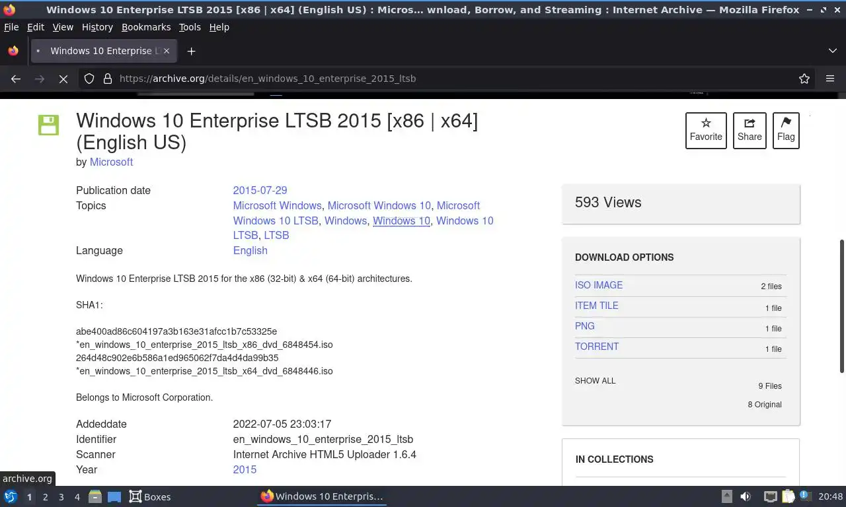The height and width of the screenshot is (507, 846).
Task: Open the Tools menu
Action: click(x=190, y=27)
